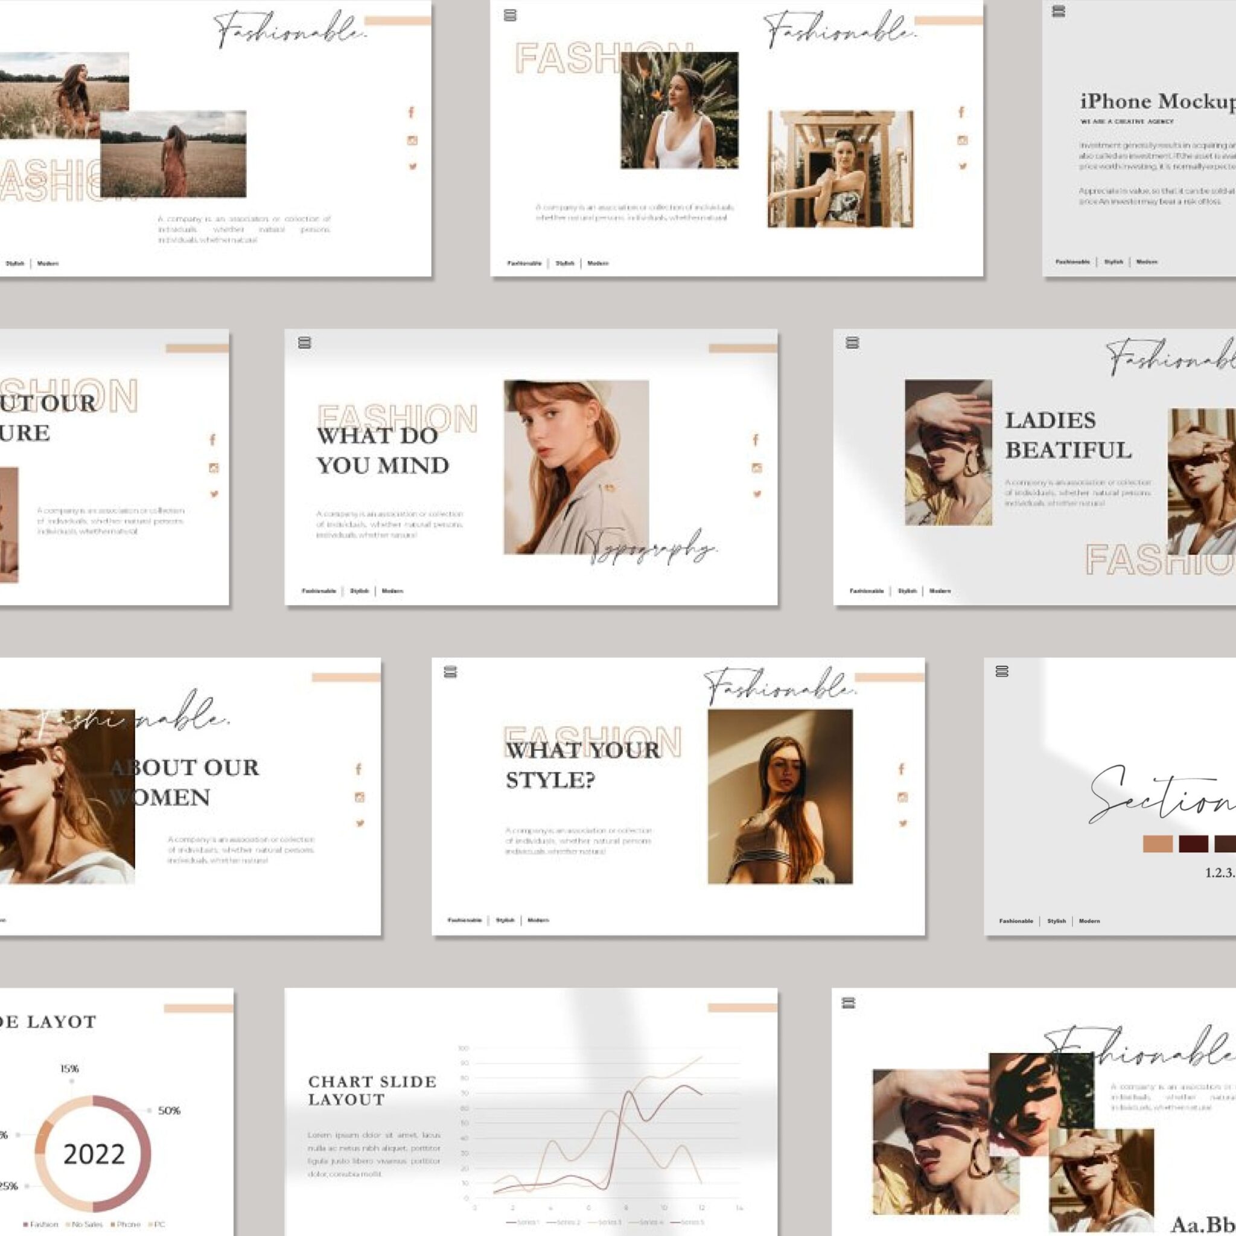
Task: Click the Facebook icon on the cropped About Our slide in row two
Action: (212, 440)
